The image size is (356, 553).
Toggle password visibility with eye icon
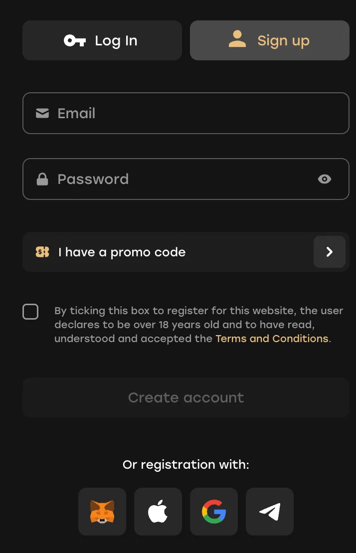[325, 179]
